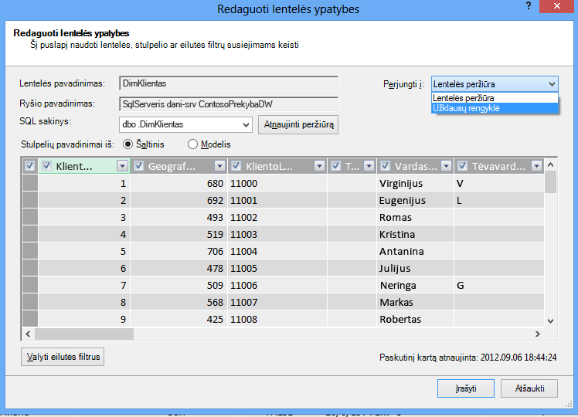This screenshot has width=578, height=417.
Task: Open the T... column filter dropdown
Action: pos(369,166)
